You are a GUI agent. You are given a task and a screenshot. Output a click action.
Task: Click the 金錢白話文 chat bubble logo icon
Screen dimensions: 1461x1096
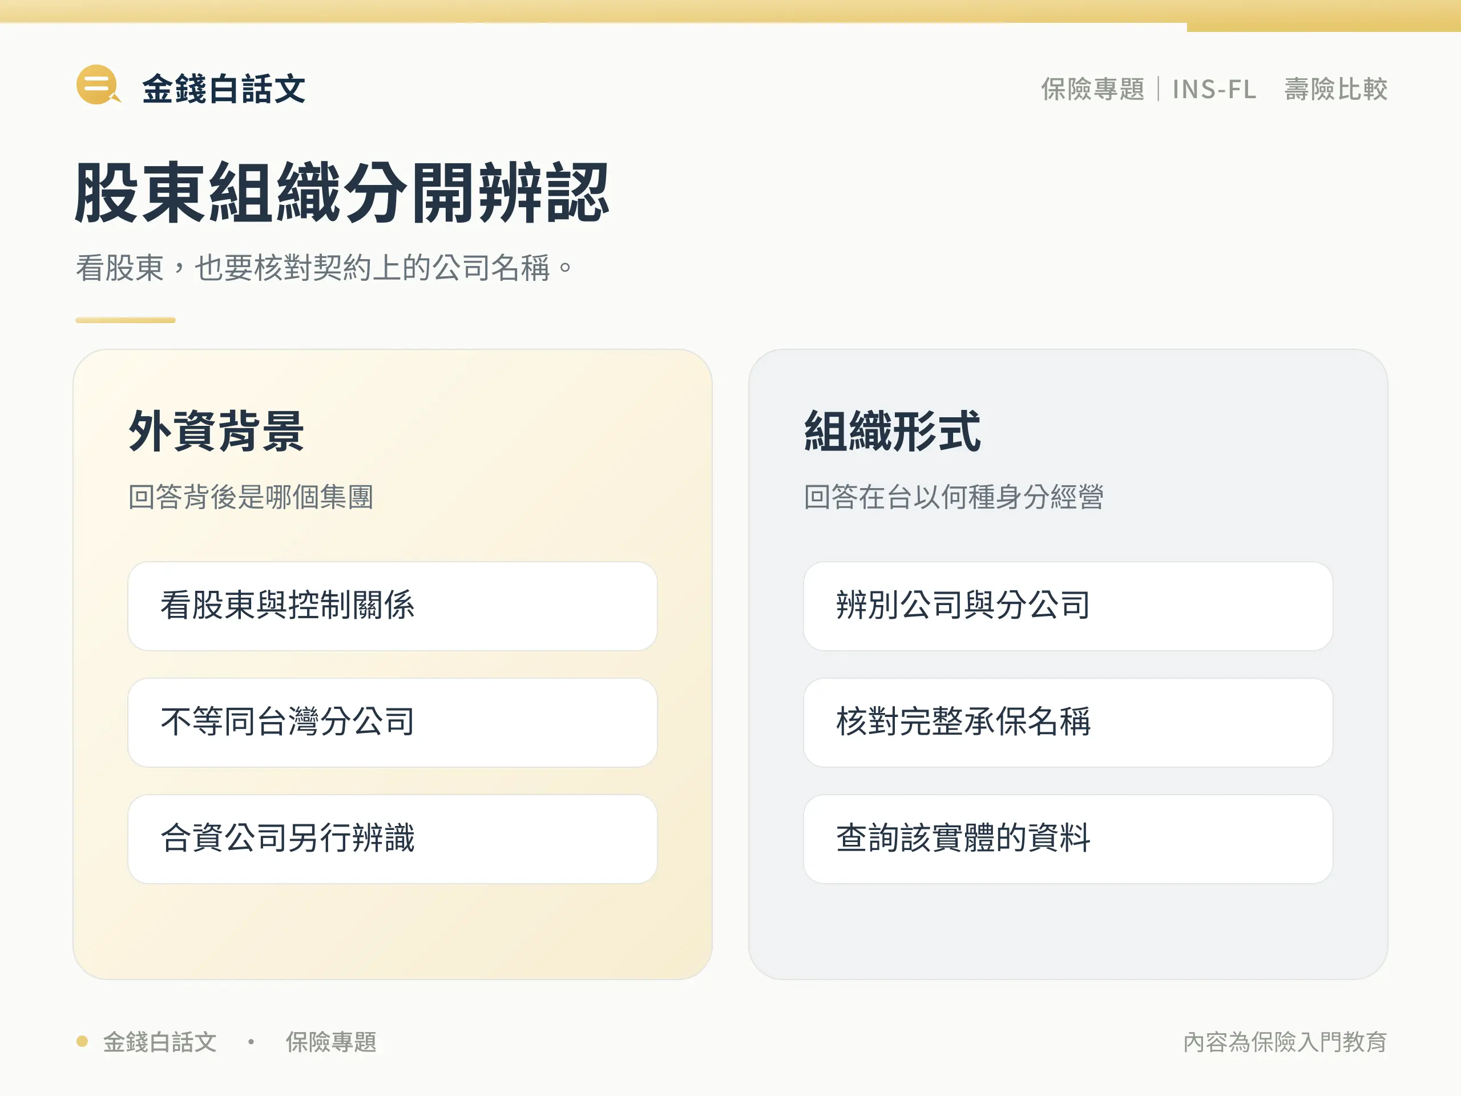click(x=98, y=84)
